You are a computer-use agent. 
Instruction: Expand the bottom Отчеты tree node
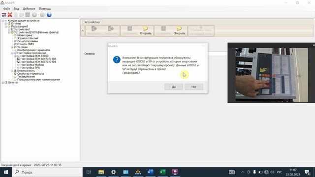tap(3, 83)
